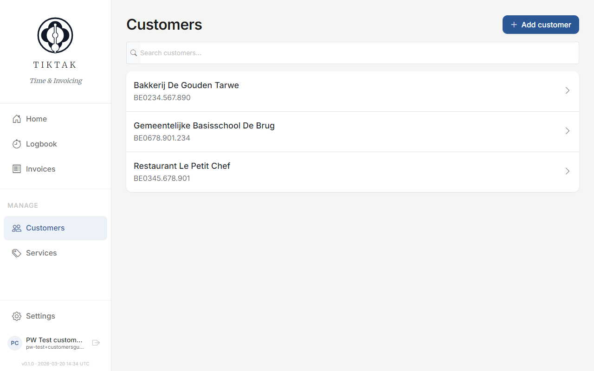Click the PC avatar circle
This screenshot has height=371, width=594.
pos(14,343)
